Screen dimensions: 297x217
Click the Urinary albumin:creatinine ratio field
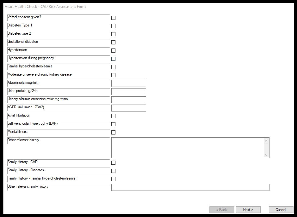pos(129,100)
